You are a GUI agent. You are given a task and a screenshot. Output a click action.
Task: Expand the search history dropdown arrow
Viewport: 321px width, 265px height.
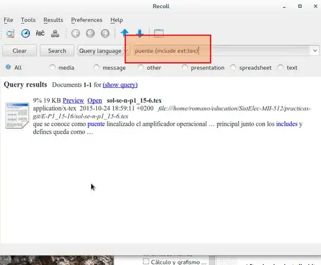tap(315, 51)
